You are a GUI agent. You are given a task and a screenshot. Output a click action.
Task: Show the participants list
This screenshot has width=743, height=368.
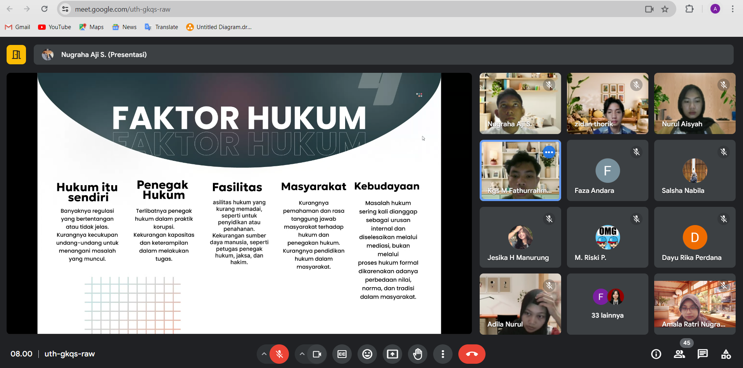679,354
